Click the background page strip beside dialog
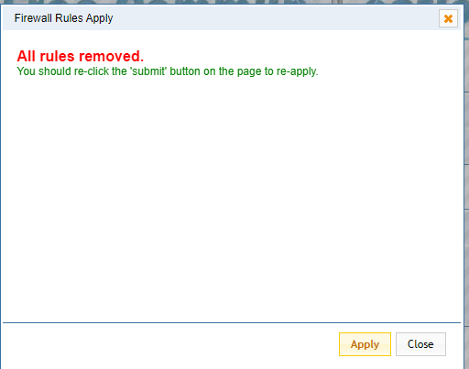Image resolution: width=469 pixels, height=369 pixels. [x=466, y=183]
